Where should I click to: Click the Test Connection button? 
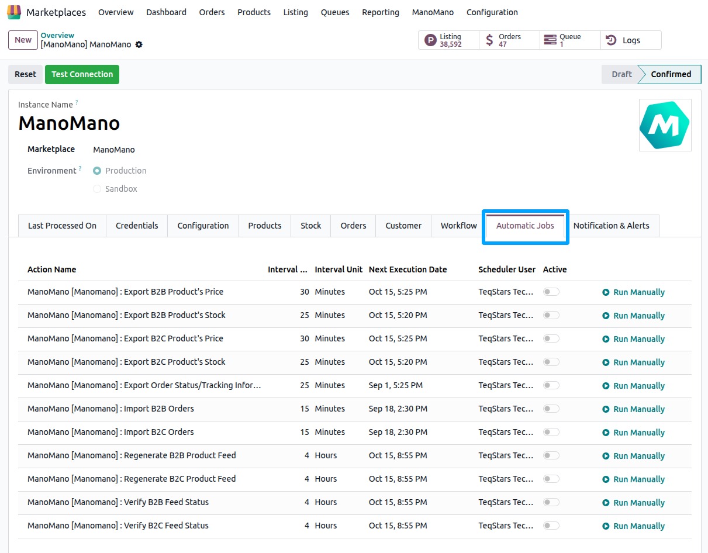82,74
